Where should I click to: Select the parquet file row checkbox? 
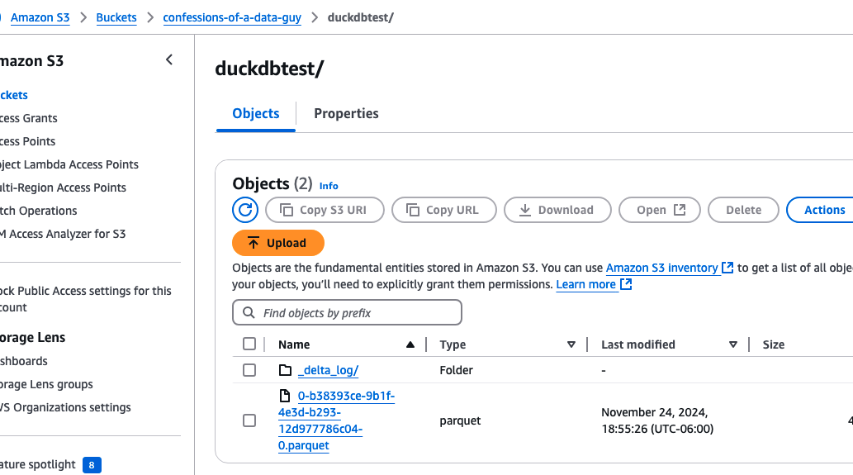tap(249, 420)
